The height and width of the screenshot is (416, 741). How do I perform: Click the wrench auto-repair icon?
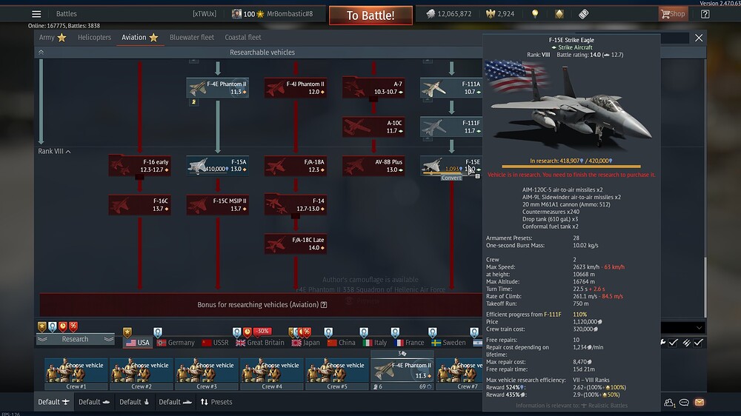tap(663, 342)
